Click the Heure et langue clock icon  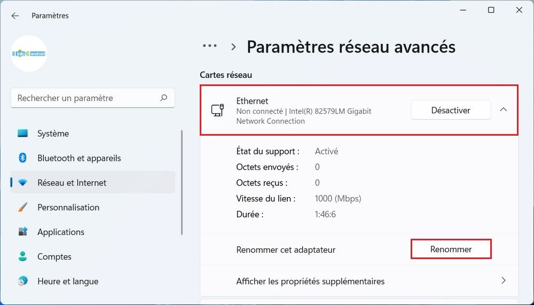[x=22, y=281]
